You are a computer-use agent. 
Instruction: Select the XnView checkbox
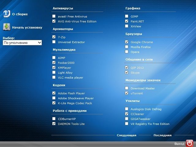(x=126, y=26)
